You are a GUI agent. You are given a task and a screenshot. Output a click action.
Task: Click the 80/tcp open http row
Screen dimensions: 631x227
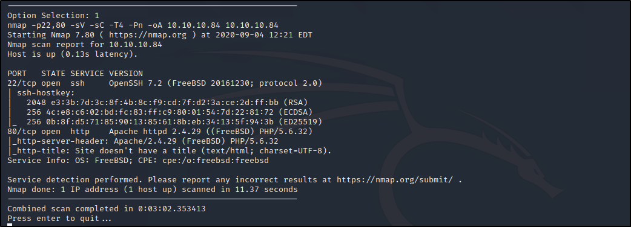click(160, 131)
